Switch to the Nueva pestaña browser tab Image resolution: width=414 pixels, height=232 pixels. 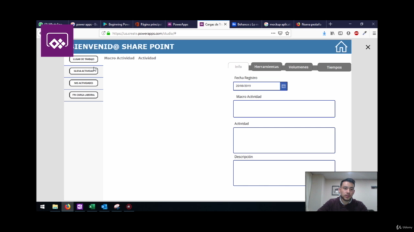pyautogui.click(x=309, y=24)
